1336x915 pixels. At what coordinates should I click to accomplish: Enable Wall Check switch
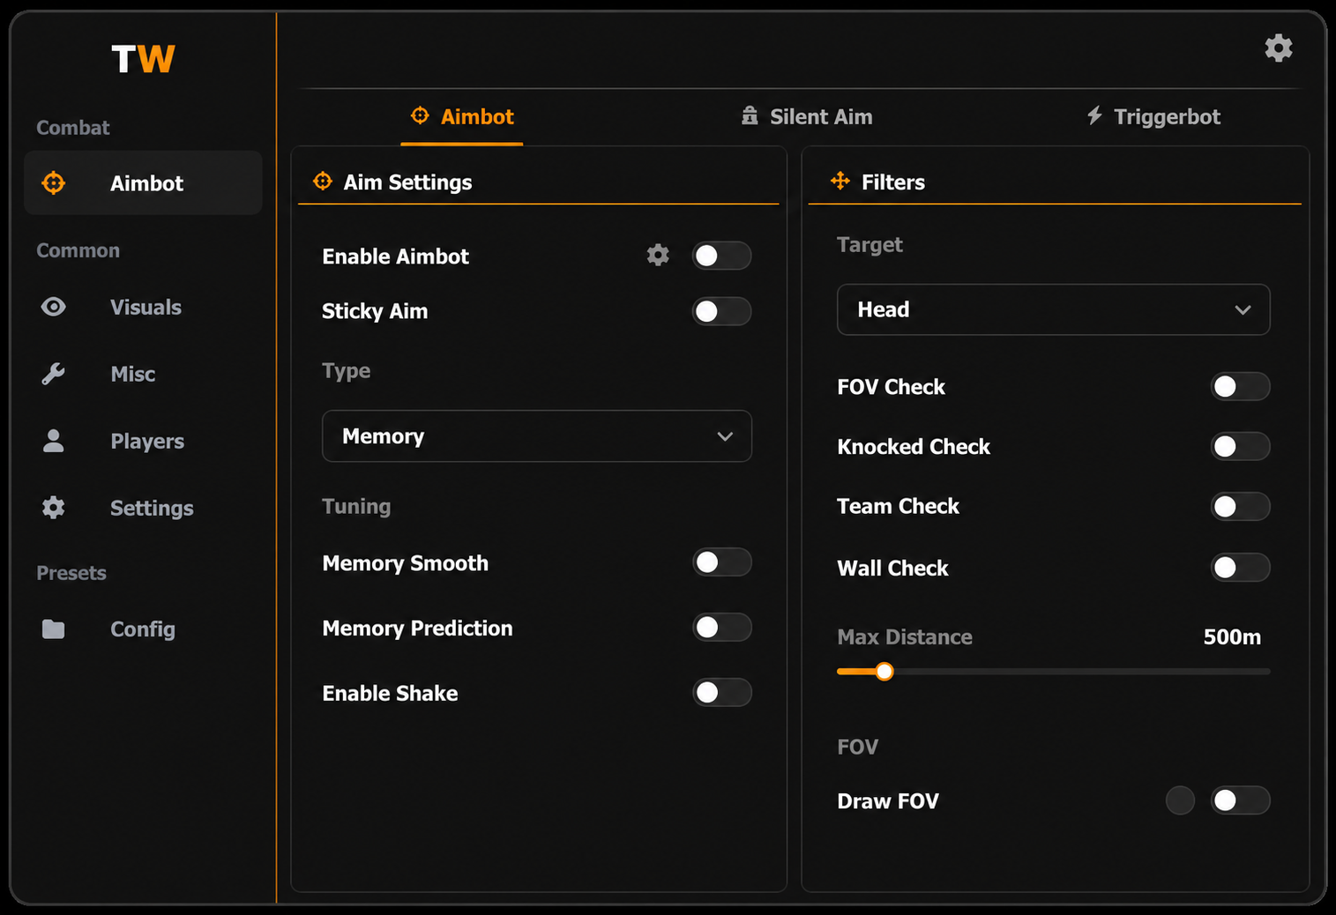click(x=1240, y=568)
